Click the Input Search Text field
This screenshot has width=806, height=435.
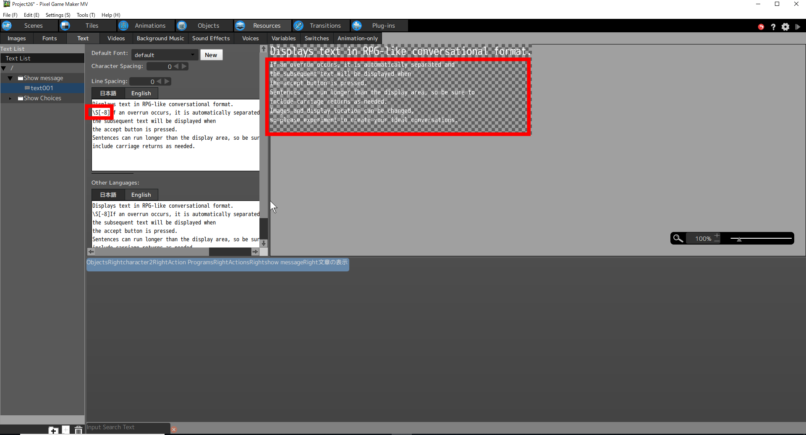[128, 427]
